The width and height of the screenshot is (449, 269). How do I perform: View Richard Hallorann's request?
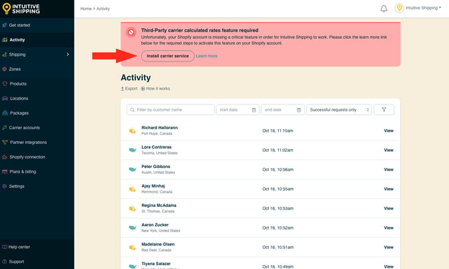389,130
